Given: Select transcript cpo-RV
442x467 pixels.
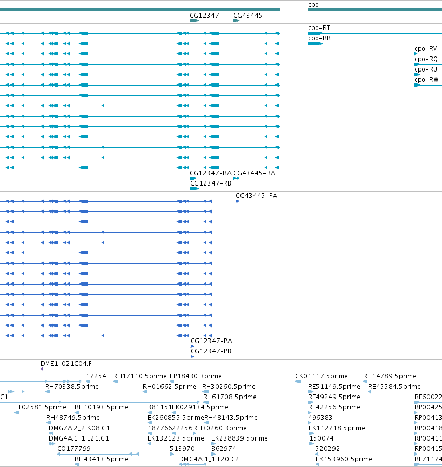Looking at the screenshot, I should [425, 49].
